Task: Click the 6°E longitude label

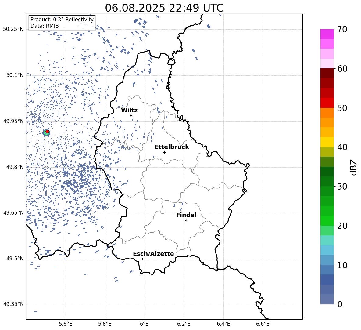Action: coord(144,324)
